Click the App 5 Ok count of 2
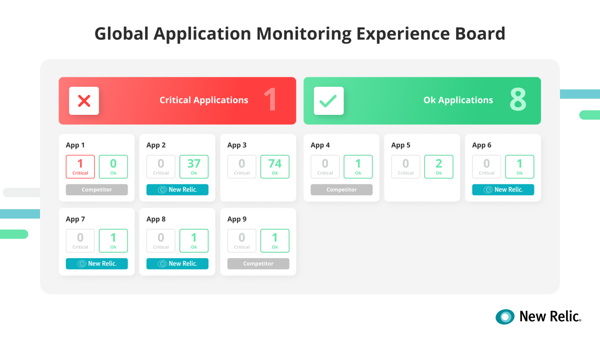This screenshot has width=600, height=337. point(438,167)
